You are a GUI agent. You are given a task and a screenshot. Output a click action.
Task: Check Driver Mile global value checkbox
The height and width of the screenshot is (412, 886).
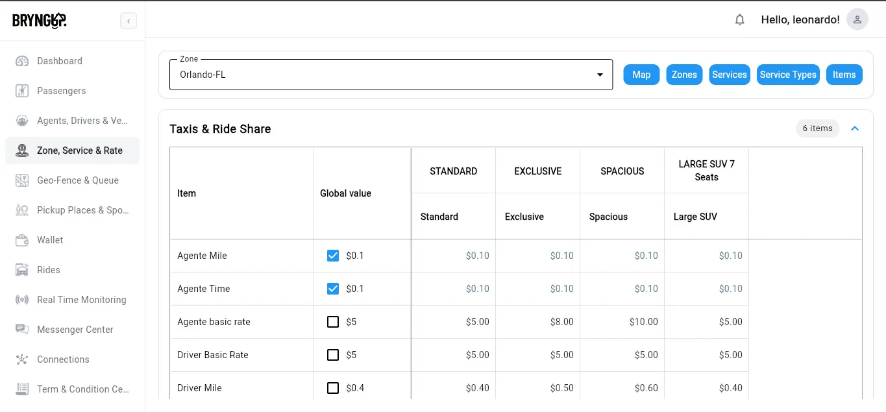(333, 388)
